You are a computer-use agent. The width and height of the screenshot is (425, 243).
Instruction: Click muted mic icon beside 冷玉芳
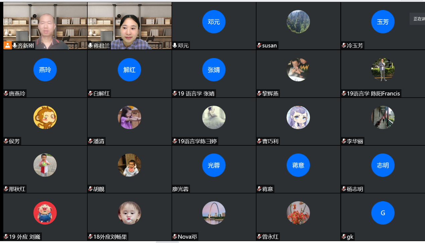pyautogui.click(x=344, y=45)
